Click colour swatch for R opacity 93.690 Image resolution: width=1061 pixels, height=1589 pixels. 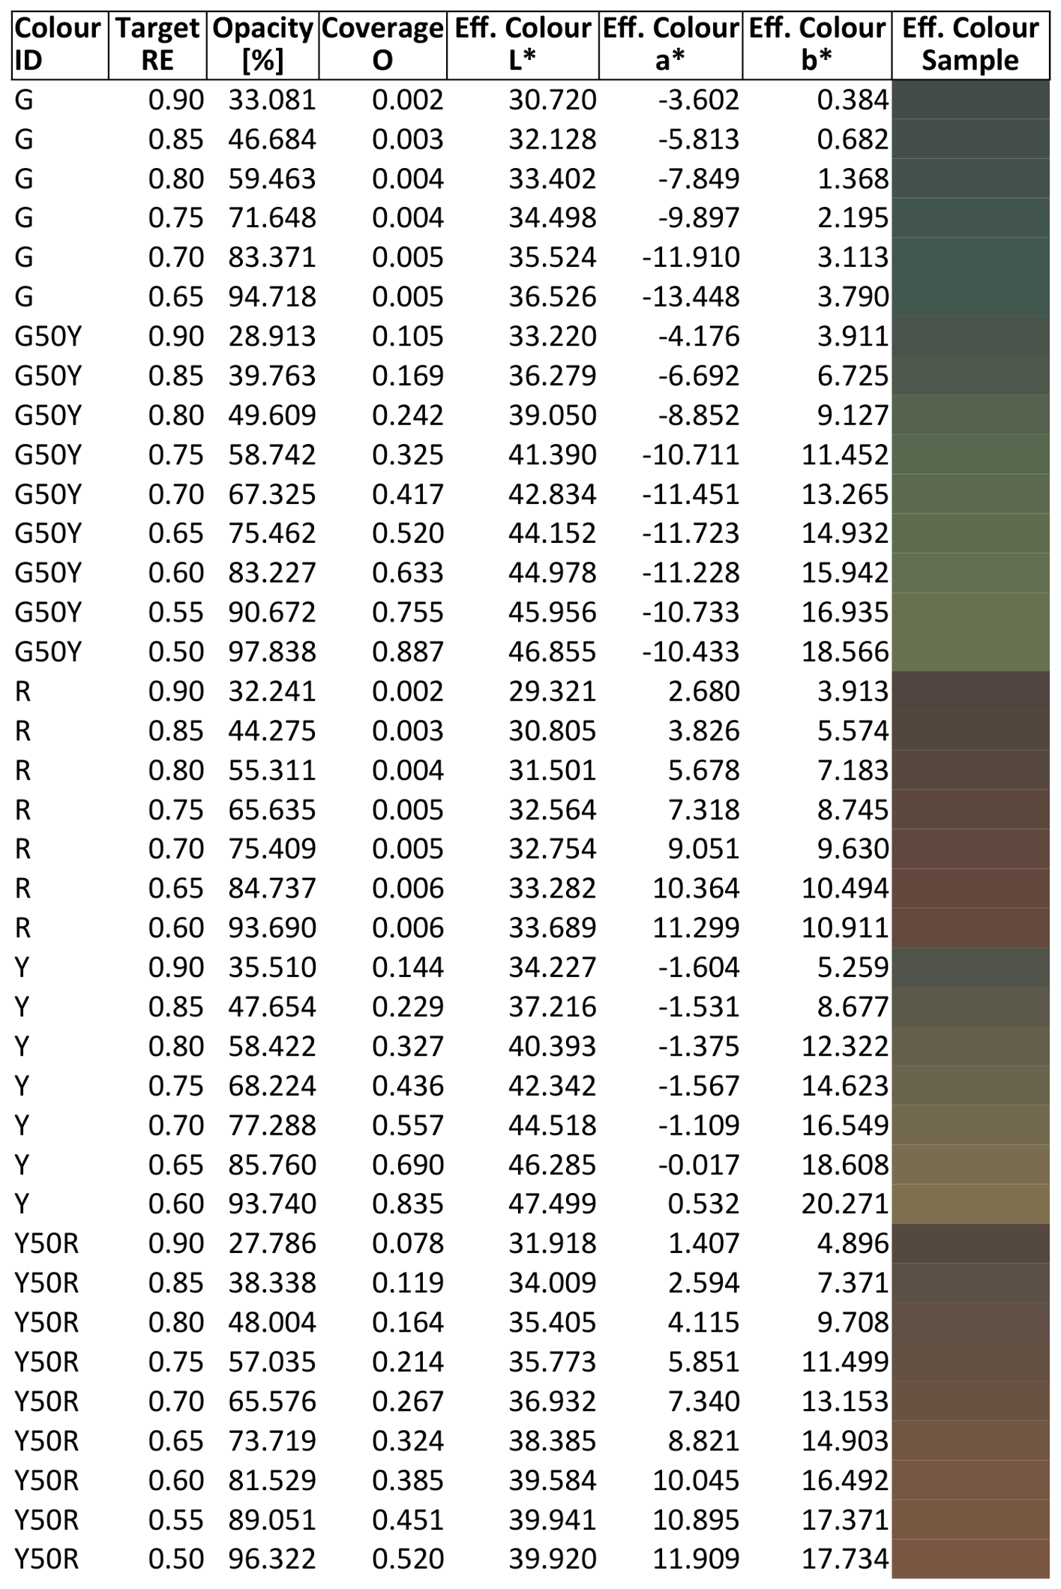970,928
